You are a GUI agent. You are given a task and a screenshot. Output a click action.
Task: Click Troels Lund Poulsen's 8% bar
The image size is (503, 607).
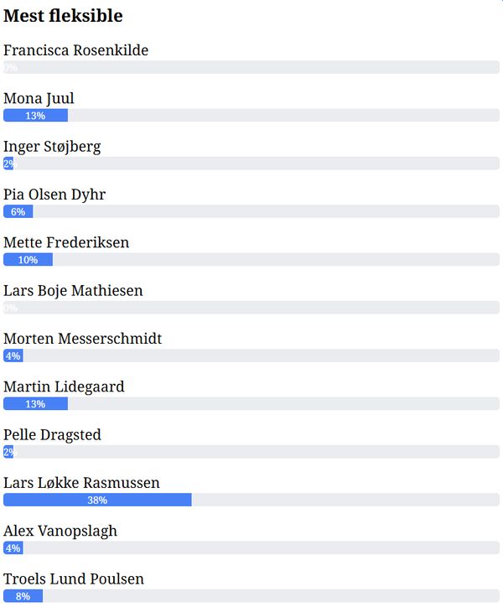(23, 596)
